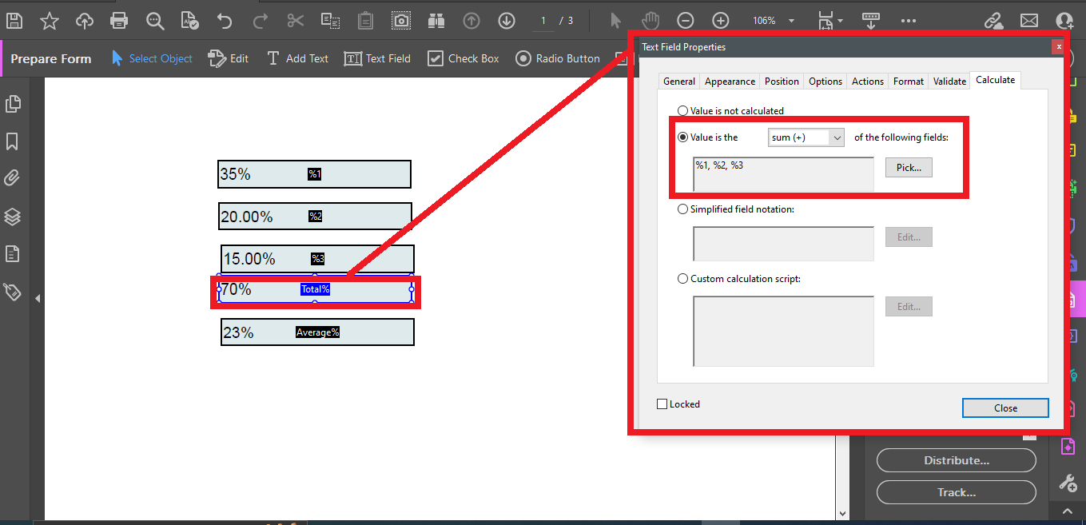Click the Distribute... button
1086x525 pixels.
coord(956,460)
